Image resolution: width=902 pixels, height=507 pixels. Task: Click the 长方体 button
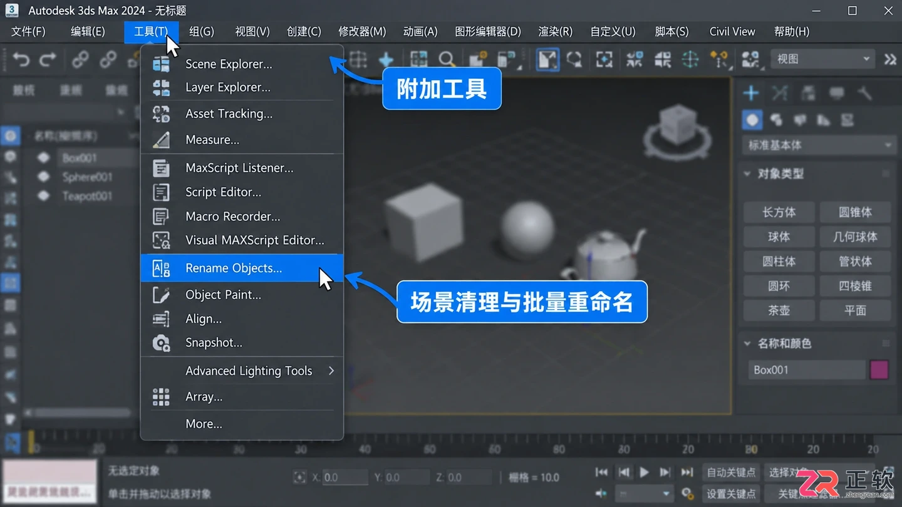779,212
